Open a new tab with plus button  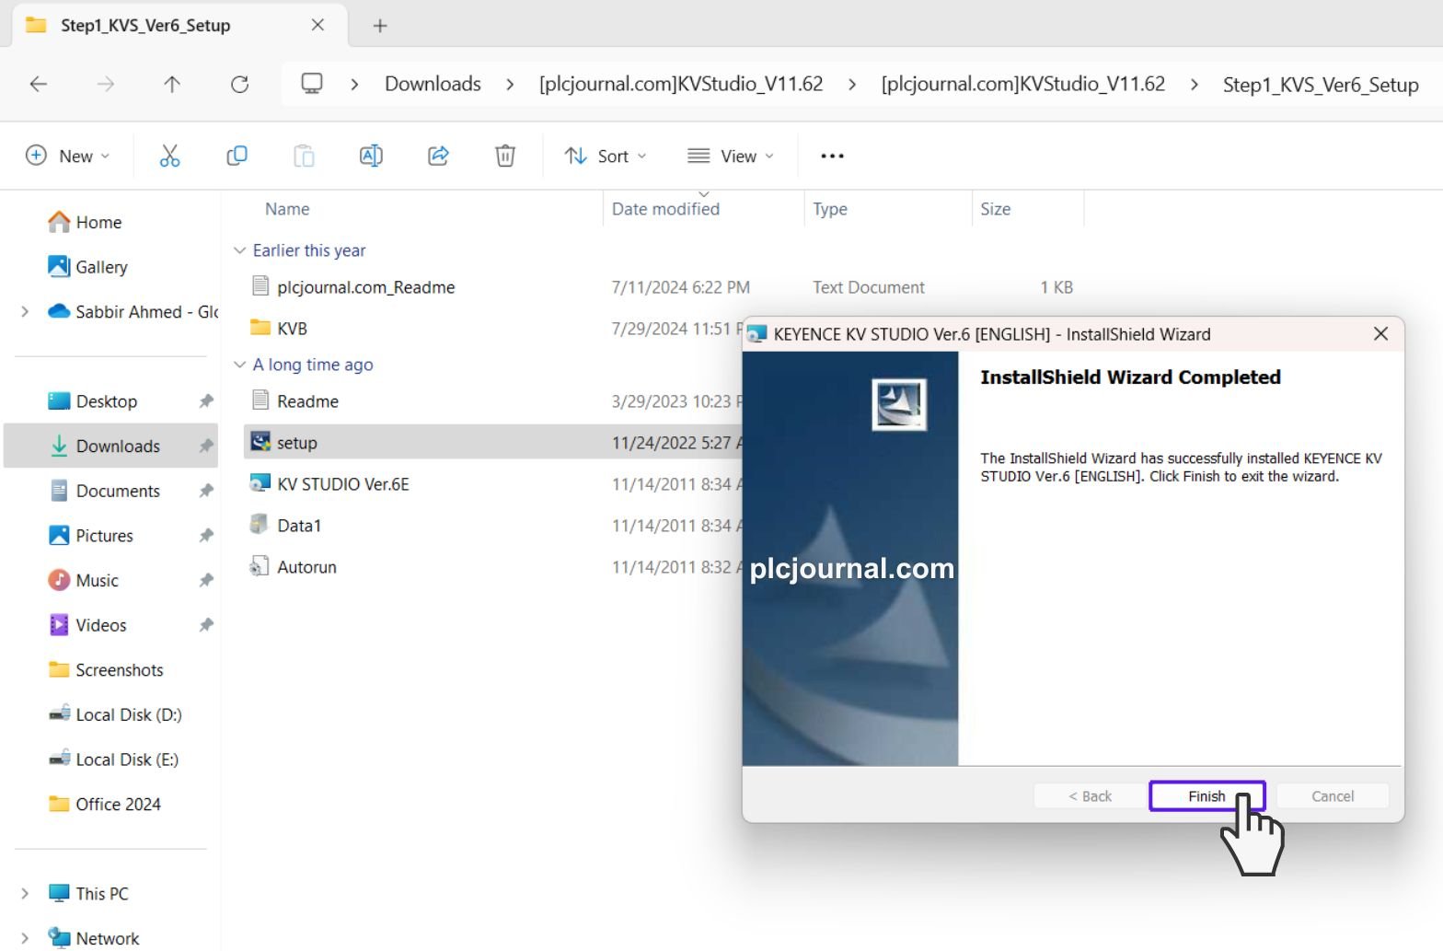(380, 26)
